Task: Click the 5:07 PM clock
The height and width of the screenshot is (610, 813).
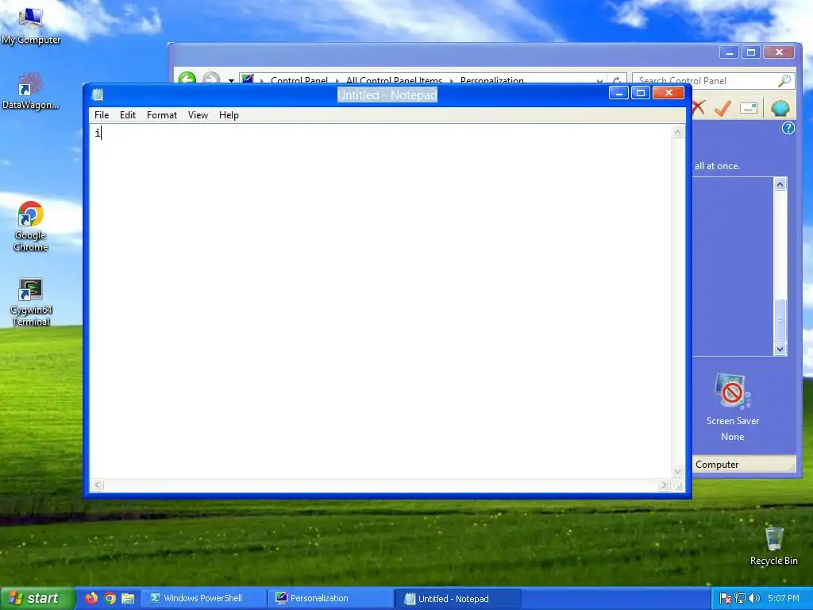Action: [x=784, y=598]
